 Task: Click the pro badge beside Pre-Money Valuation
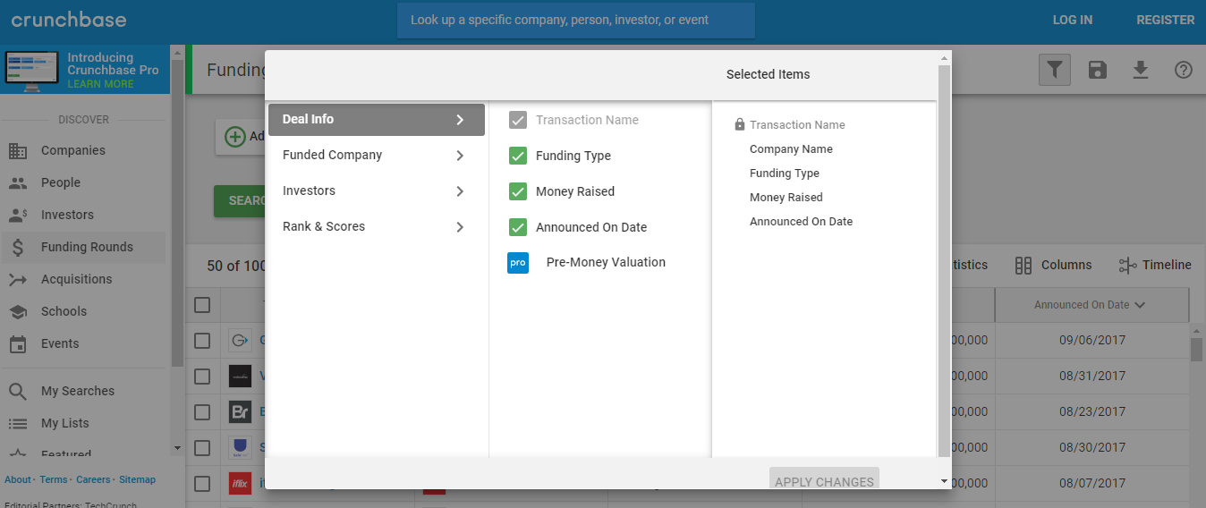tap(518, 263)
